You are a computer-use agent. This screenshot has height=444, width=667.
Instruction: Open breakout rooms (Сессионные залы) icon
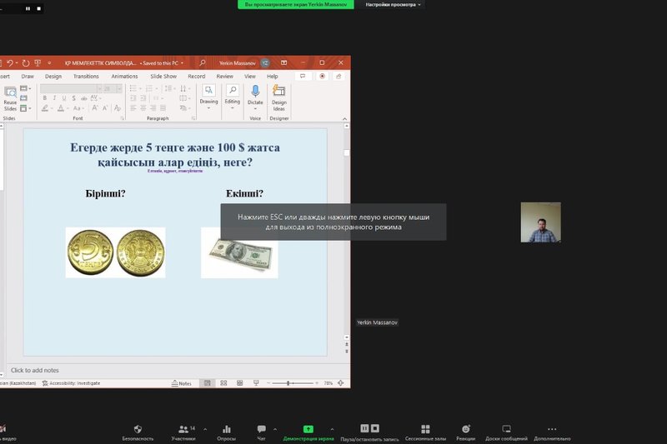coord(425,429)
